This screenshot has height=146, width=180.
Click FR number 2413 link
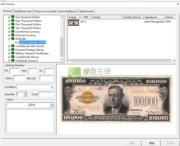[x=83, y=22]
